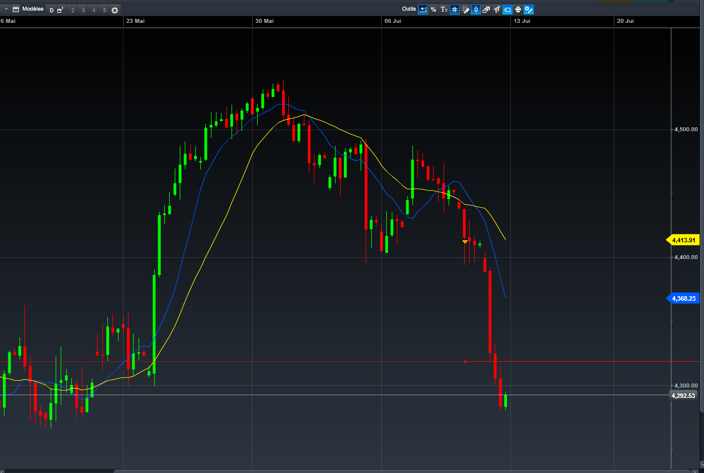Click the orange marker arrow on the chart
The image size is (704, 473).
465,242
